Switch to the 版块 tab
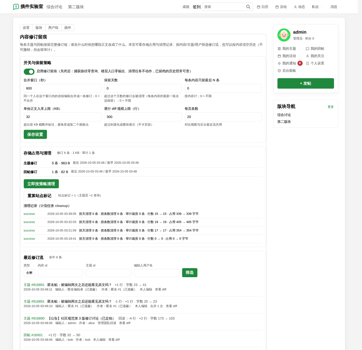This screenshot has width=362, height=350. [39, 28]
